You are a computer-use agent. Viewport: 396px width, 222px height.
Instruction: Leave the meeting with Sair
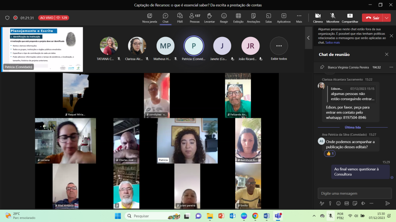pos(372,18)
